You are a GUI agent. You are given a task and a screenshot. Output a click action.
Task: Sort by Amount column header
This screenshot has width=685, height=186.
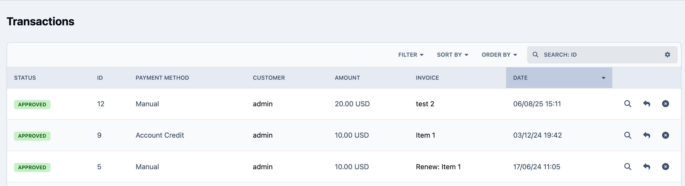coord(347,78)
